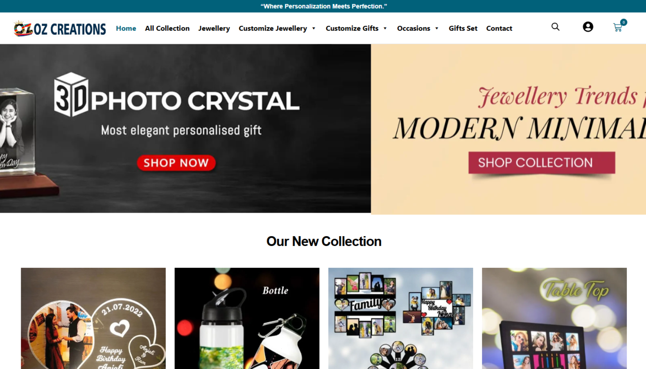The height and width of the screenshot is (369, 646).
Task: Click the cart item count badge
Action: tap(624, 22)
